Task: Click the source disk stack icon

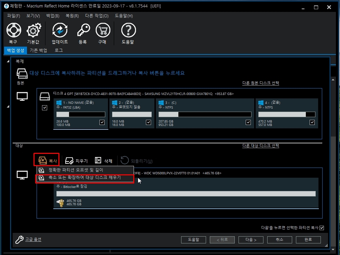Action: coord(22,73)
